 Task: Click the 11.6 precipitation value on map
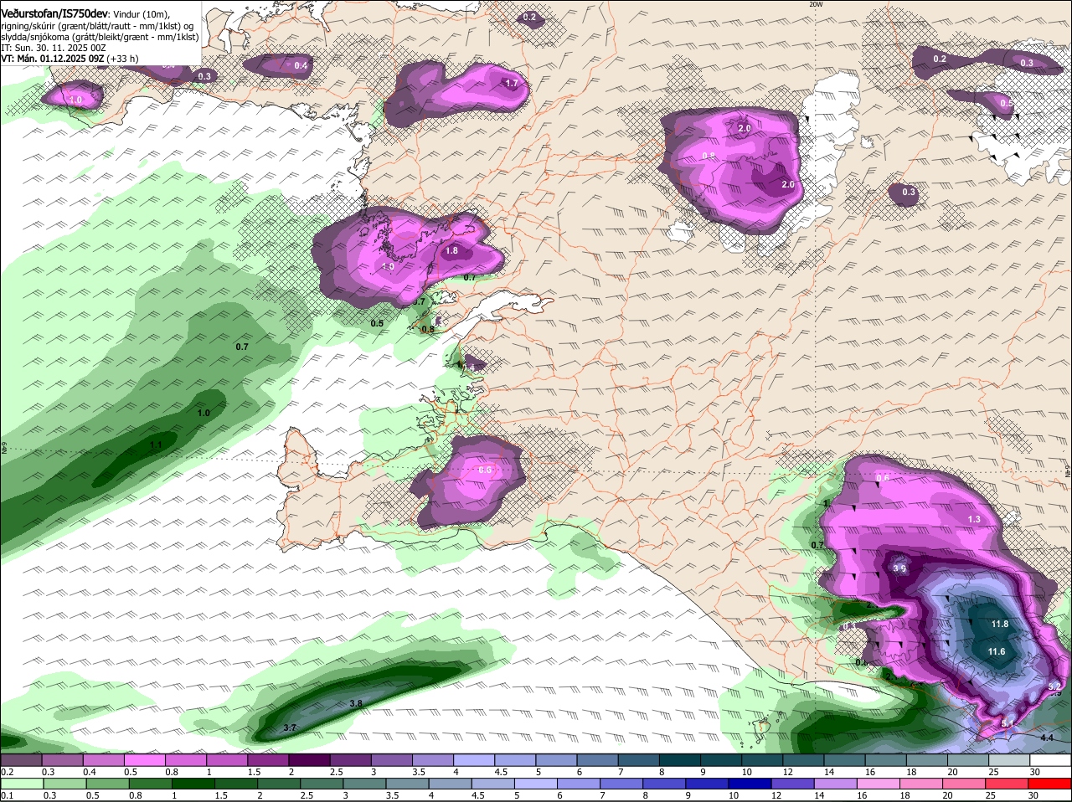coord(997,652)
